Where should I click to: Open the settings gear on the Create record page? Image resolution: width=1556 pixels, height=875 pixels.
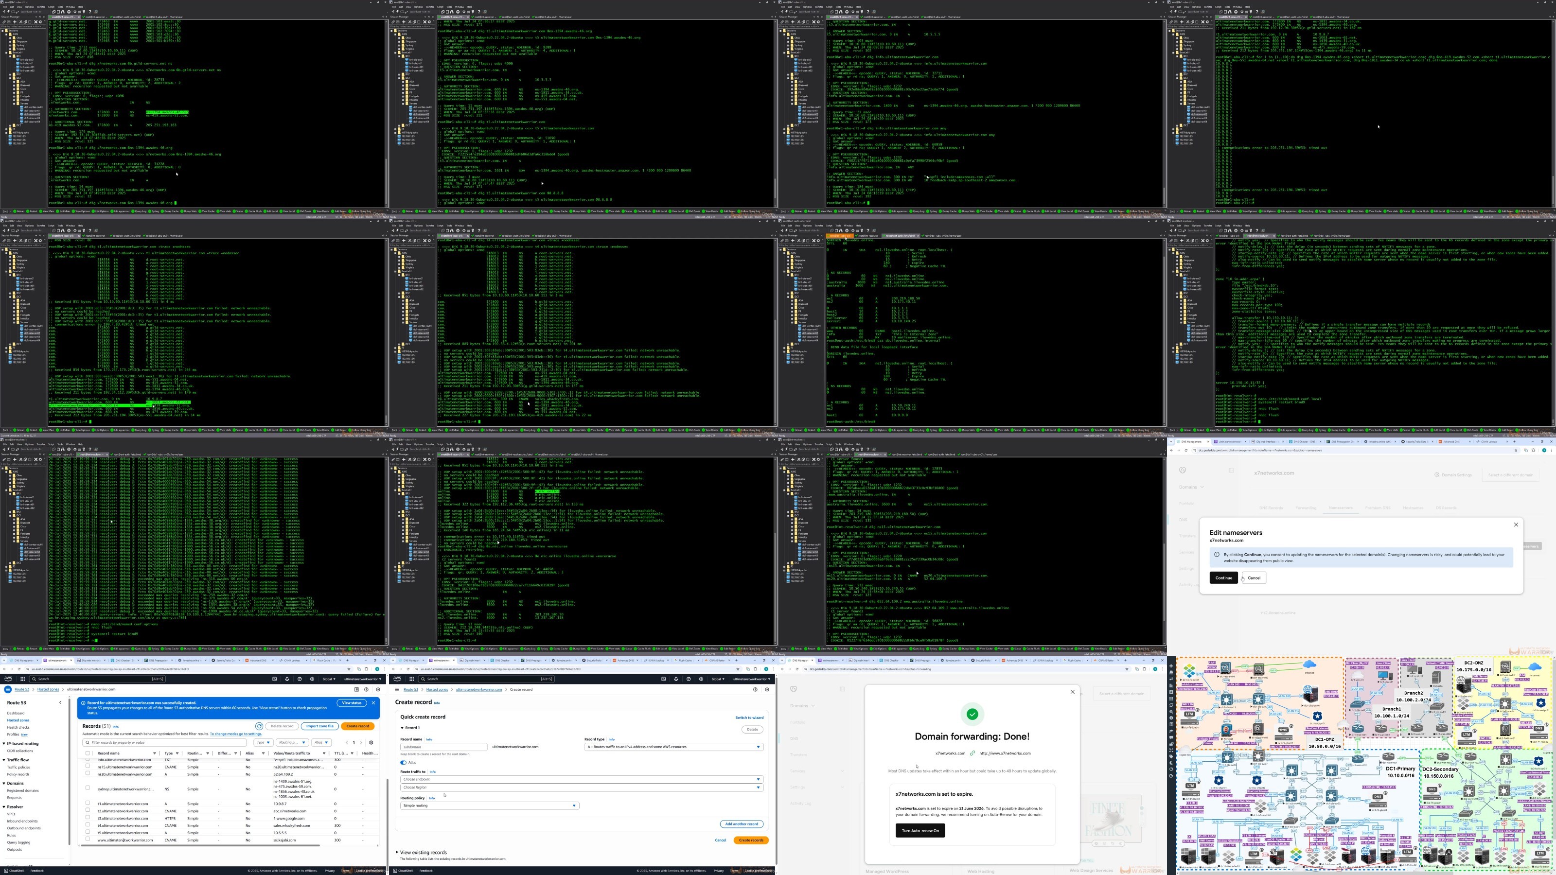pos(701,679)
